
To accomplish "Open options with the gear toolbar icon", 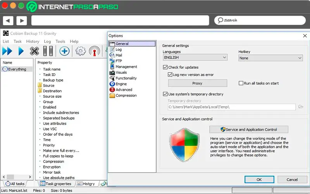I will click(x=81, y=51).
